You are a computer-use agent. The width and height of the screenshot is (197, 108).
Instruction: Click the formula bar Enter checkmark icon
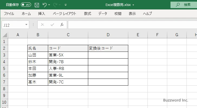pos(52,25)
